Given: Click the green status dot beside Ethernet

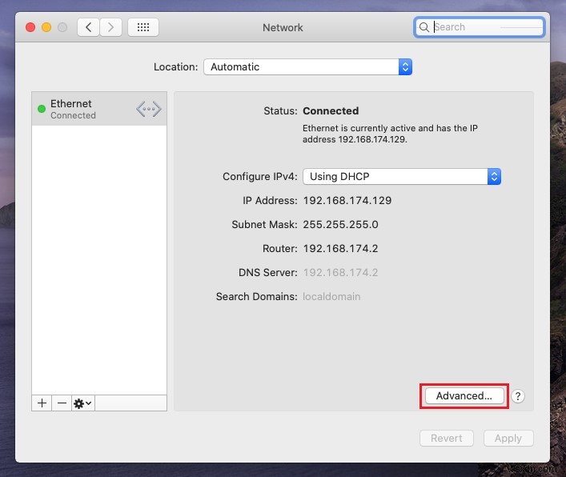Looking at the screenshot, I should 42,109.
